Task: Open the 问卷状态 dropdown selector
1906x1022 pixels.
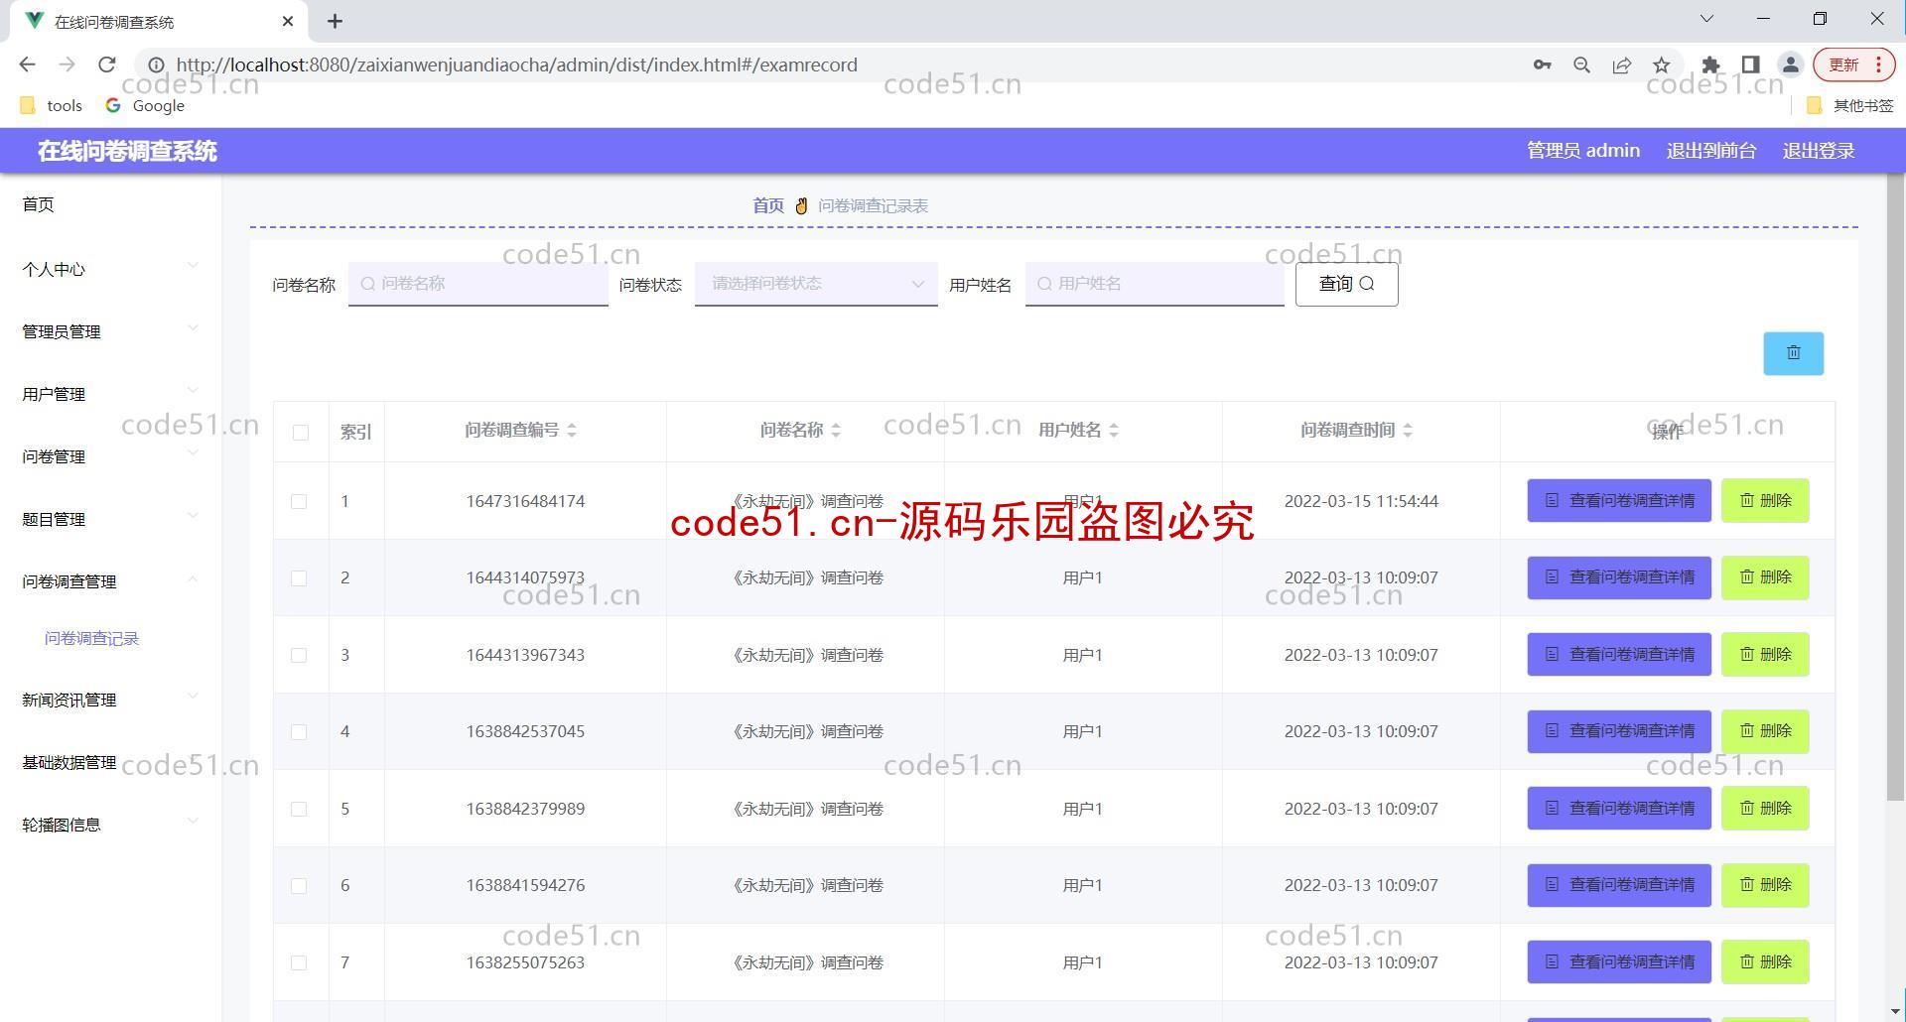Action: [x=816, y=284]
